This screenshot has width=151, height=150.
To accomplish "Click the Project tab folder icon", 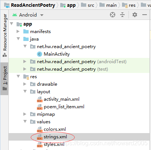I will pyautogui.click(x=5, y=89).
